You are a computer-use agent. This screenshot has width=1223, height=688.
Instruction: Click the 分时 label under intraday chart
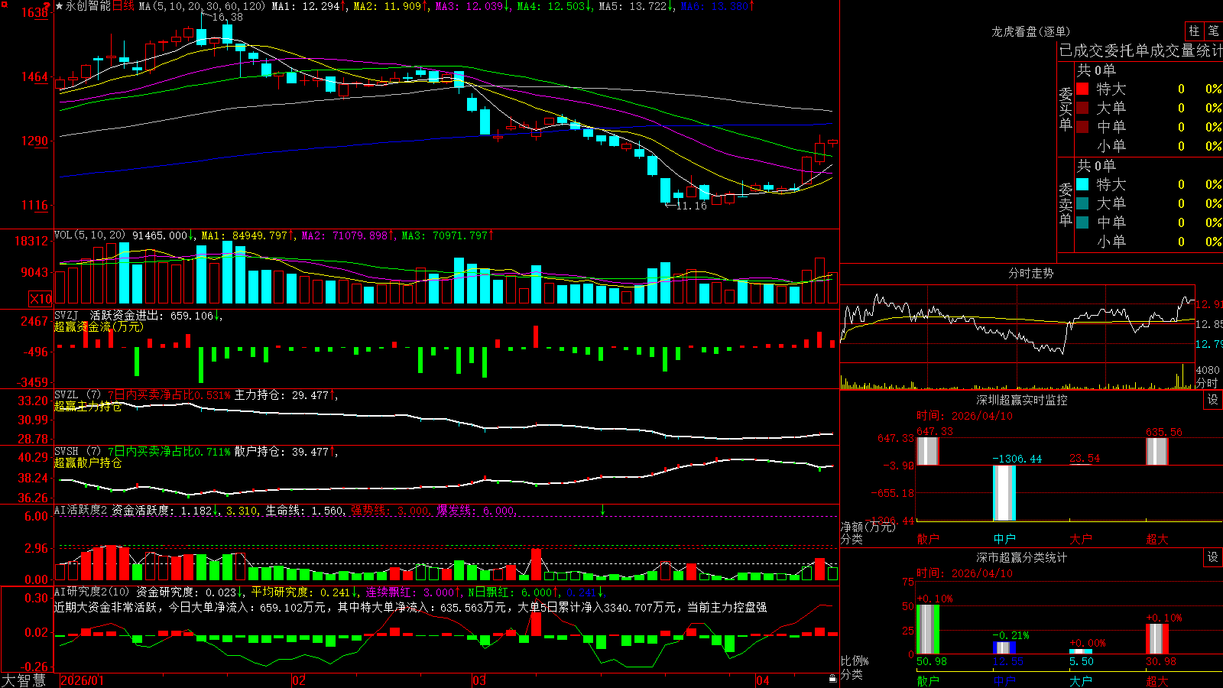click(x=1207, y=382)
